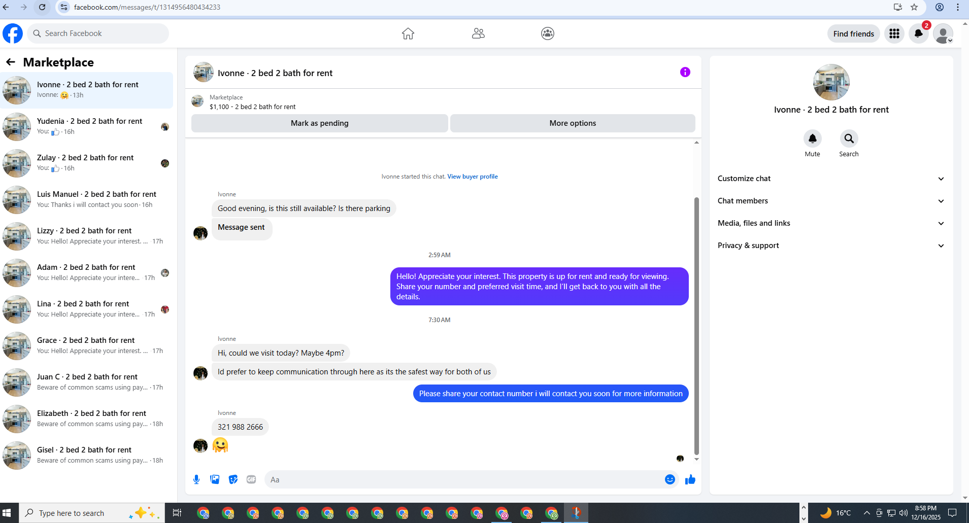Click the taskbar clock 8:58 PM
Viewport: 969px width, 523px height.
click(x=926, y=513)
